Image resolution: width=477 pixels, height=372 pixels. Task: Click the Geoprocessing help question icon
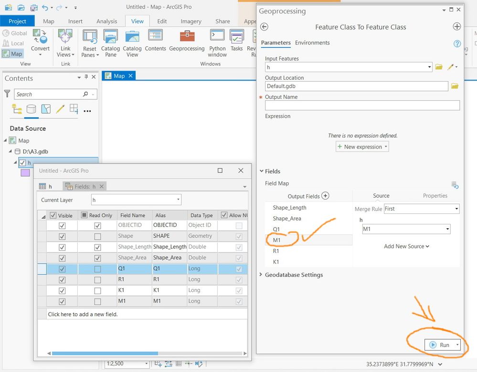(457, 43)
